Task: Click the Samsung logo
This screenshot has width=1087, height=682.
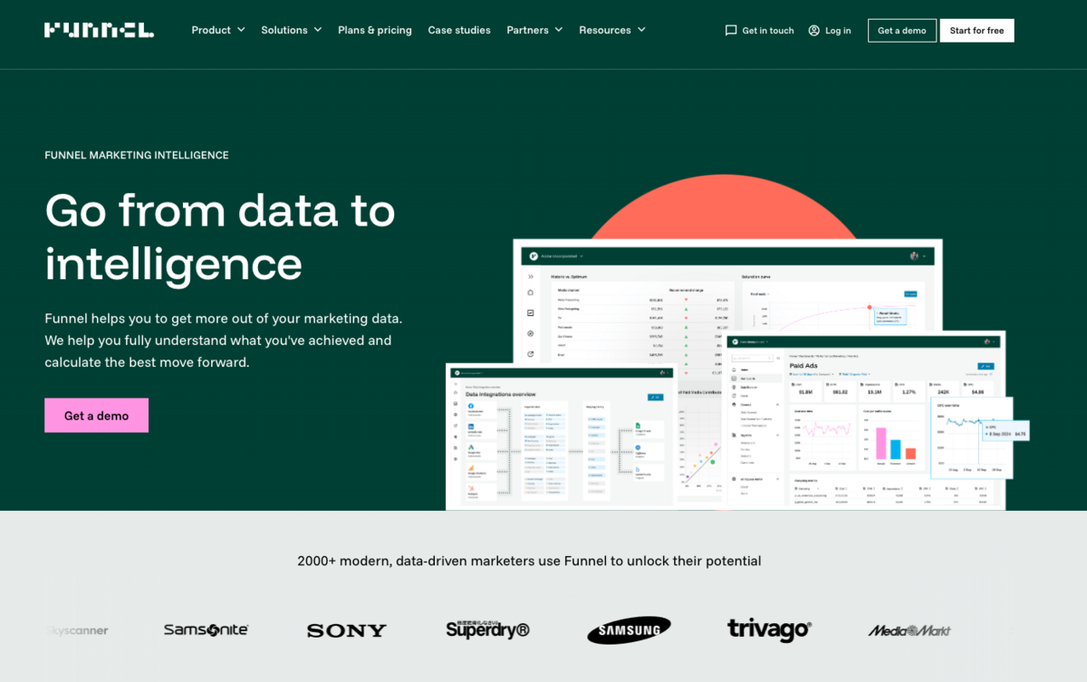Action: point(629,630)
